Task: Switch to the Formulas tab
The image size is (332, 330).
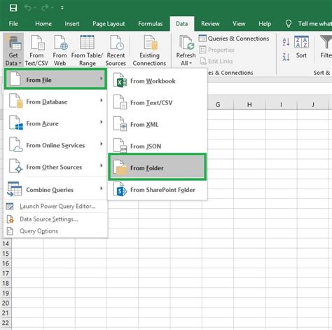Action: coord(150,24)
